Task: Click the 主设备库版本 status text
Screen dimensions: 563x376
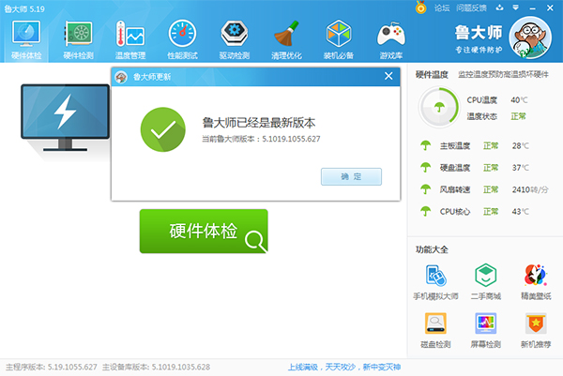Action: pyautogui.click(x=156, y=367)
